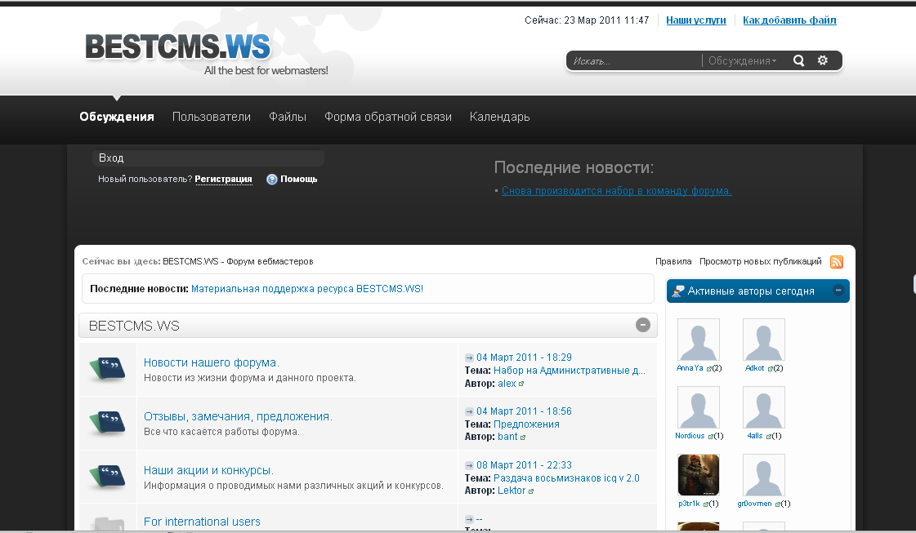916x533 pixels.
Task: Open the Файлы navigation tab
Action: 288,117
